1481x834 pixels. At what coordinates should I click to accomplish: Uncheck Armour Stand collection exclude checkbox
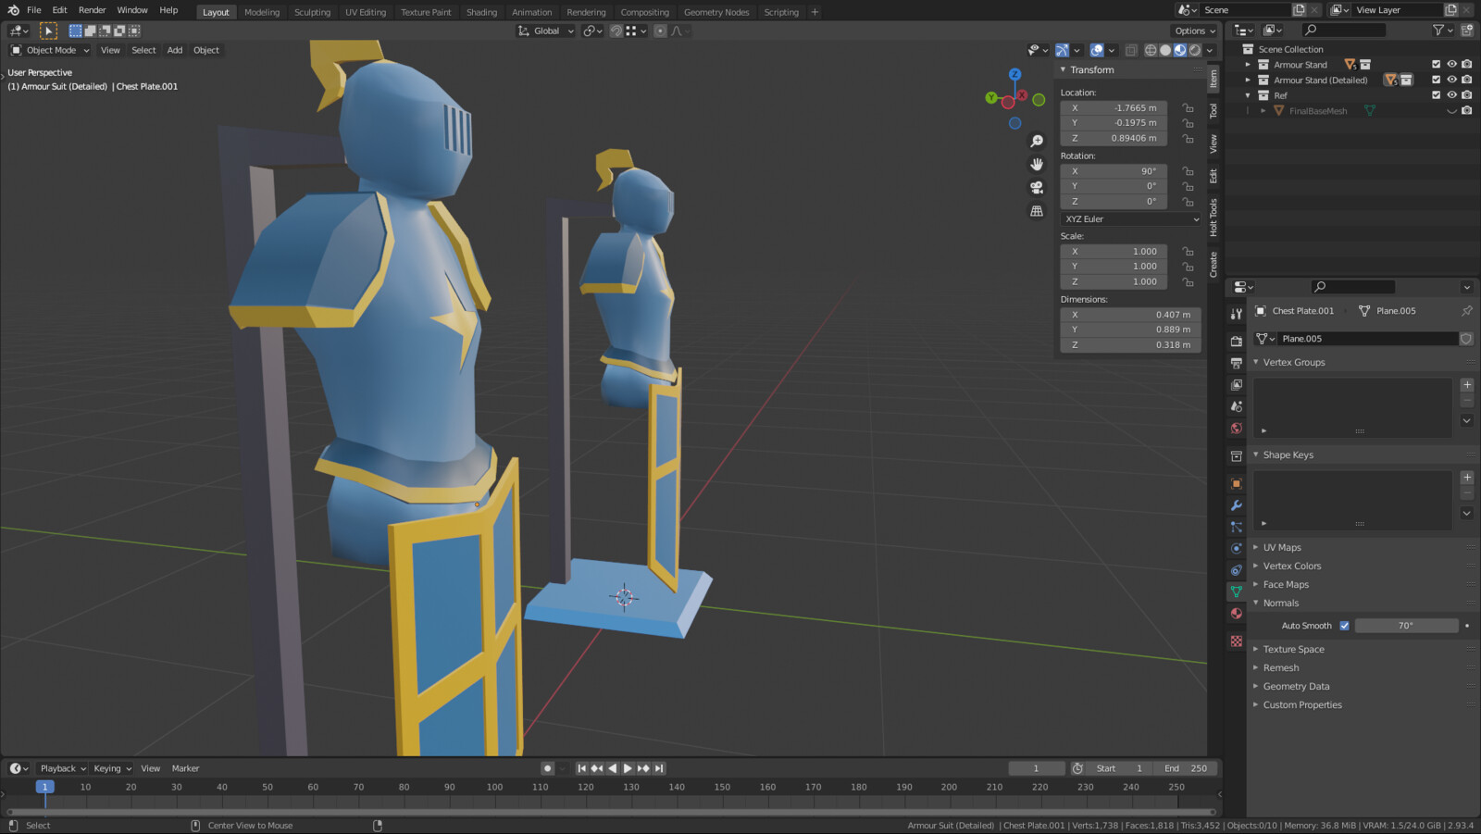tap(1437, 65)
